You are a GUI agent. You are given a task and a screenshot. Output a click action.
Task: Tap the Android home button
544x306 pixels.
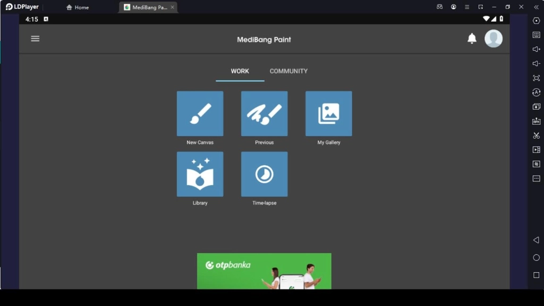pos(537,258)
